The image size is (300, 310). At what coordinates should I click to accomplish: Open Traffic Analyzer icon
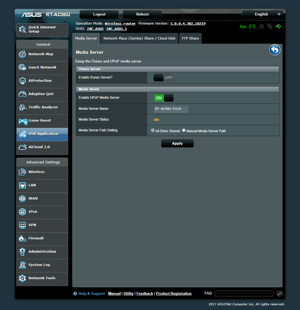tap(22, 107)
